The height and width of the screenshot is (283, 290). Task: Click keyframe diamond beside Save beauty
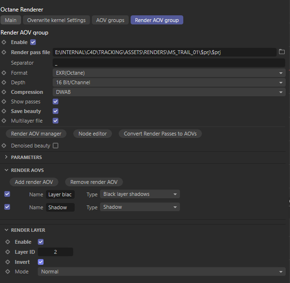pos(4,111)
